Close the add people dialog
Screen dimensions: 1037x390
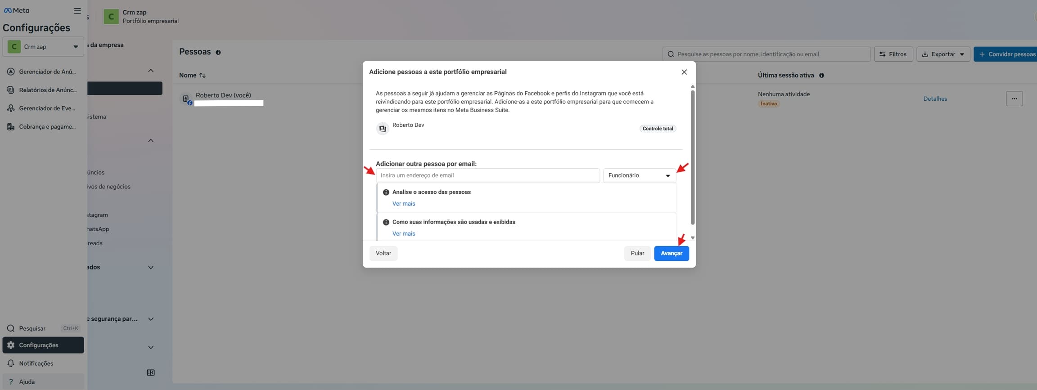pos(684,72)
